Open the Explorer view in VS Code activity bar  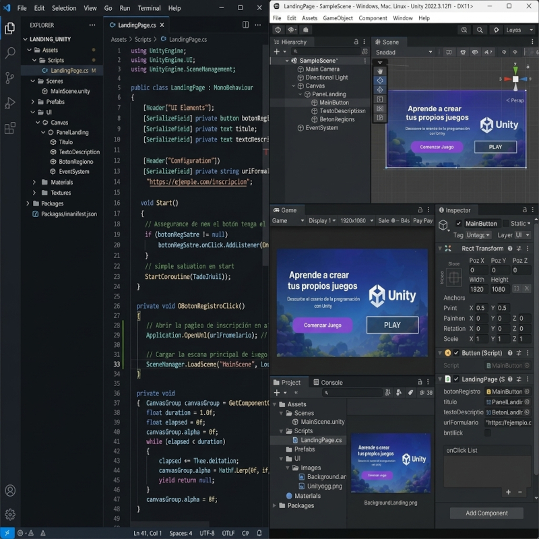pos(10,28)
